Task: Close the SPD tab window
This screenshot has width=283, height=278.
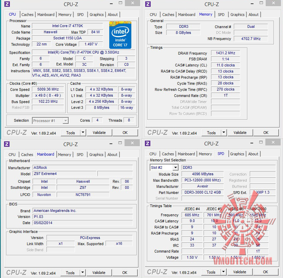Action: point(273,142)
